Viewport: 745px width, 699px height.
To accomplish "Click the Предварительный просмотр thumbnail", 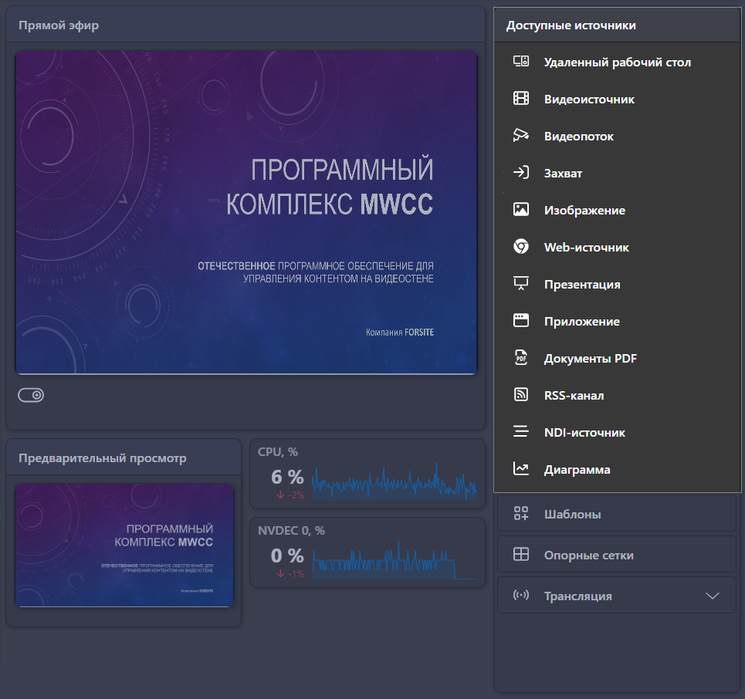I will pyautogui.click(x=124, y=545).
